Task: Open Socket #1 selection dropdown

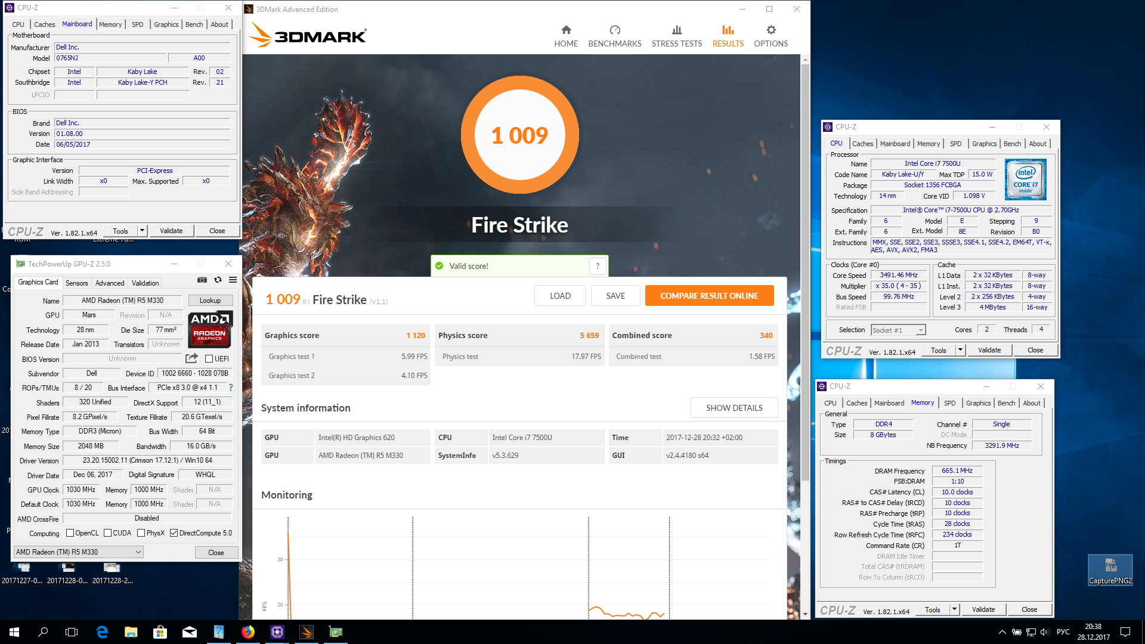Action: tap(898, 330)
